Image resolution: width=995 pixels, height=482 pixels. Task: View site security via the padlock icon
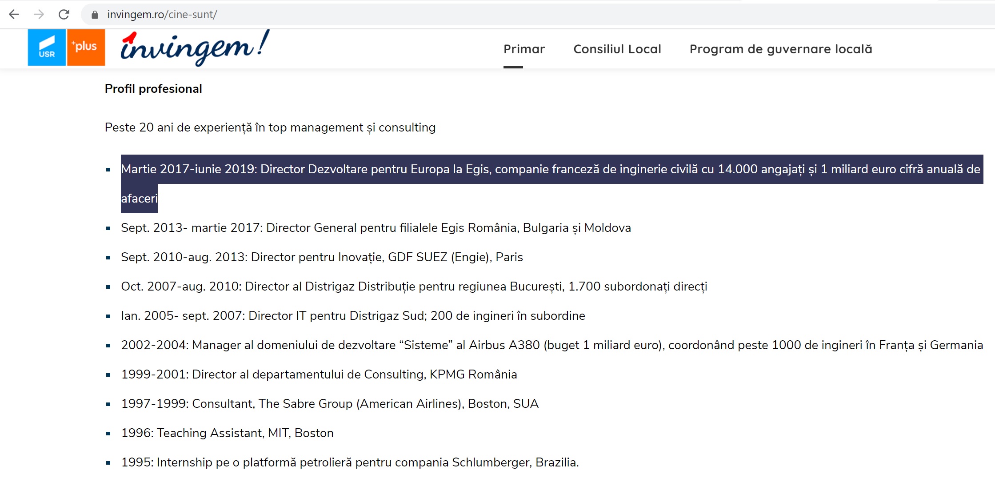[95, 15]
